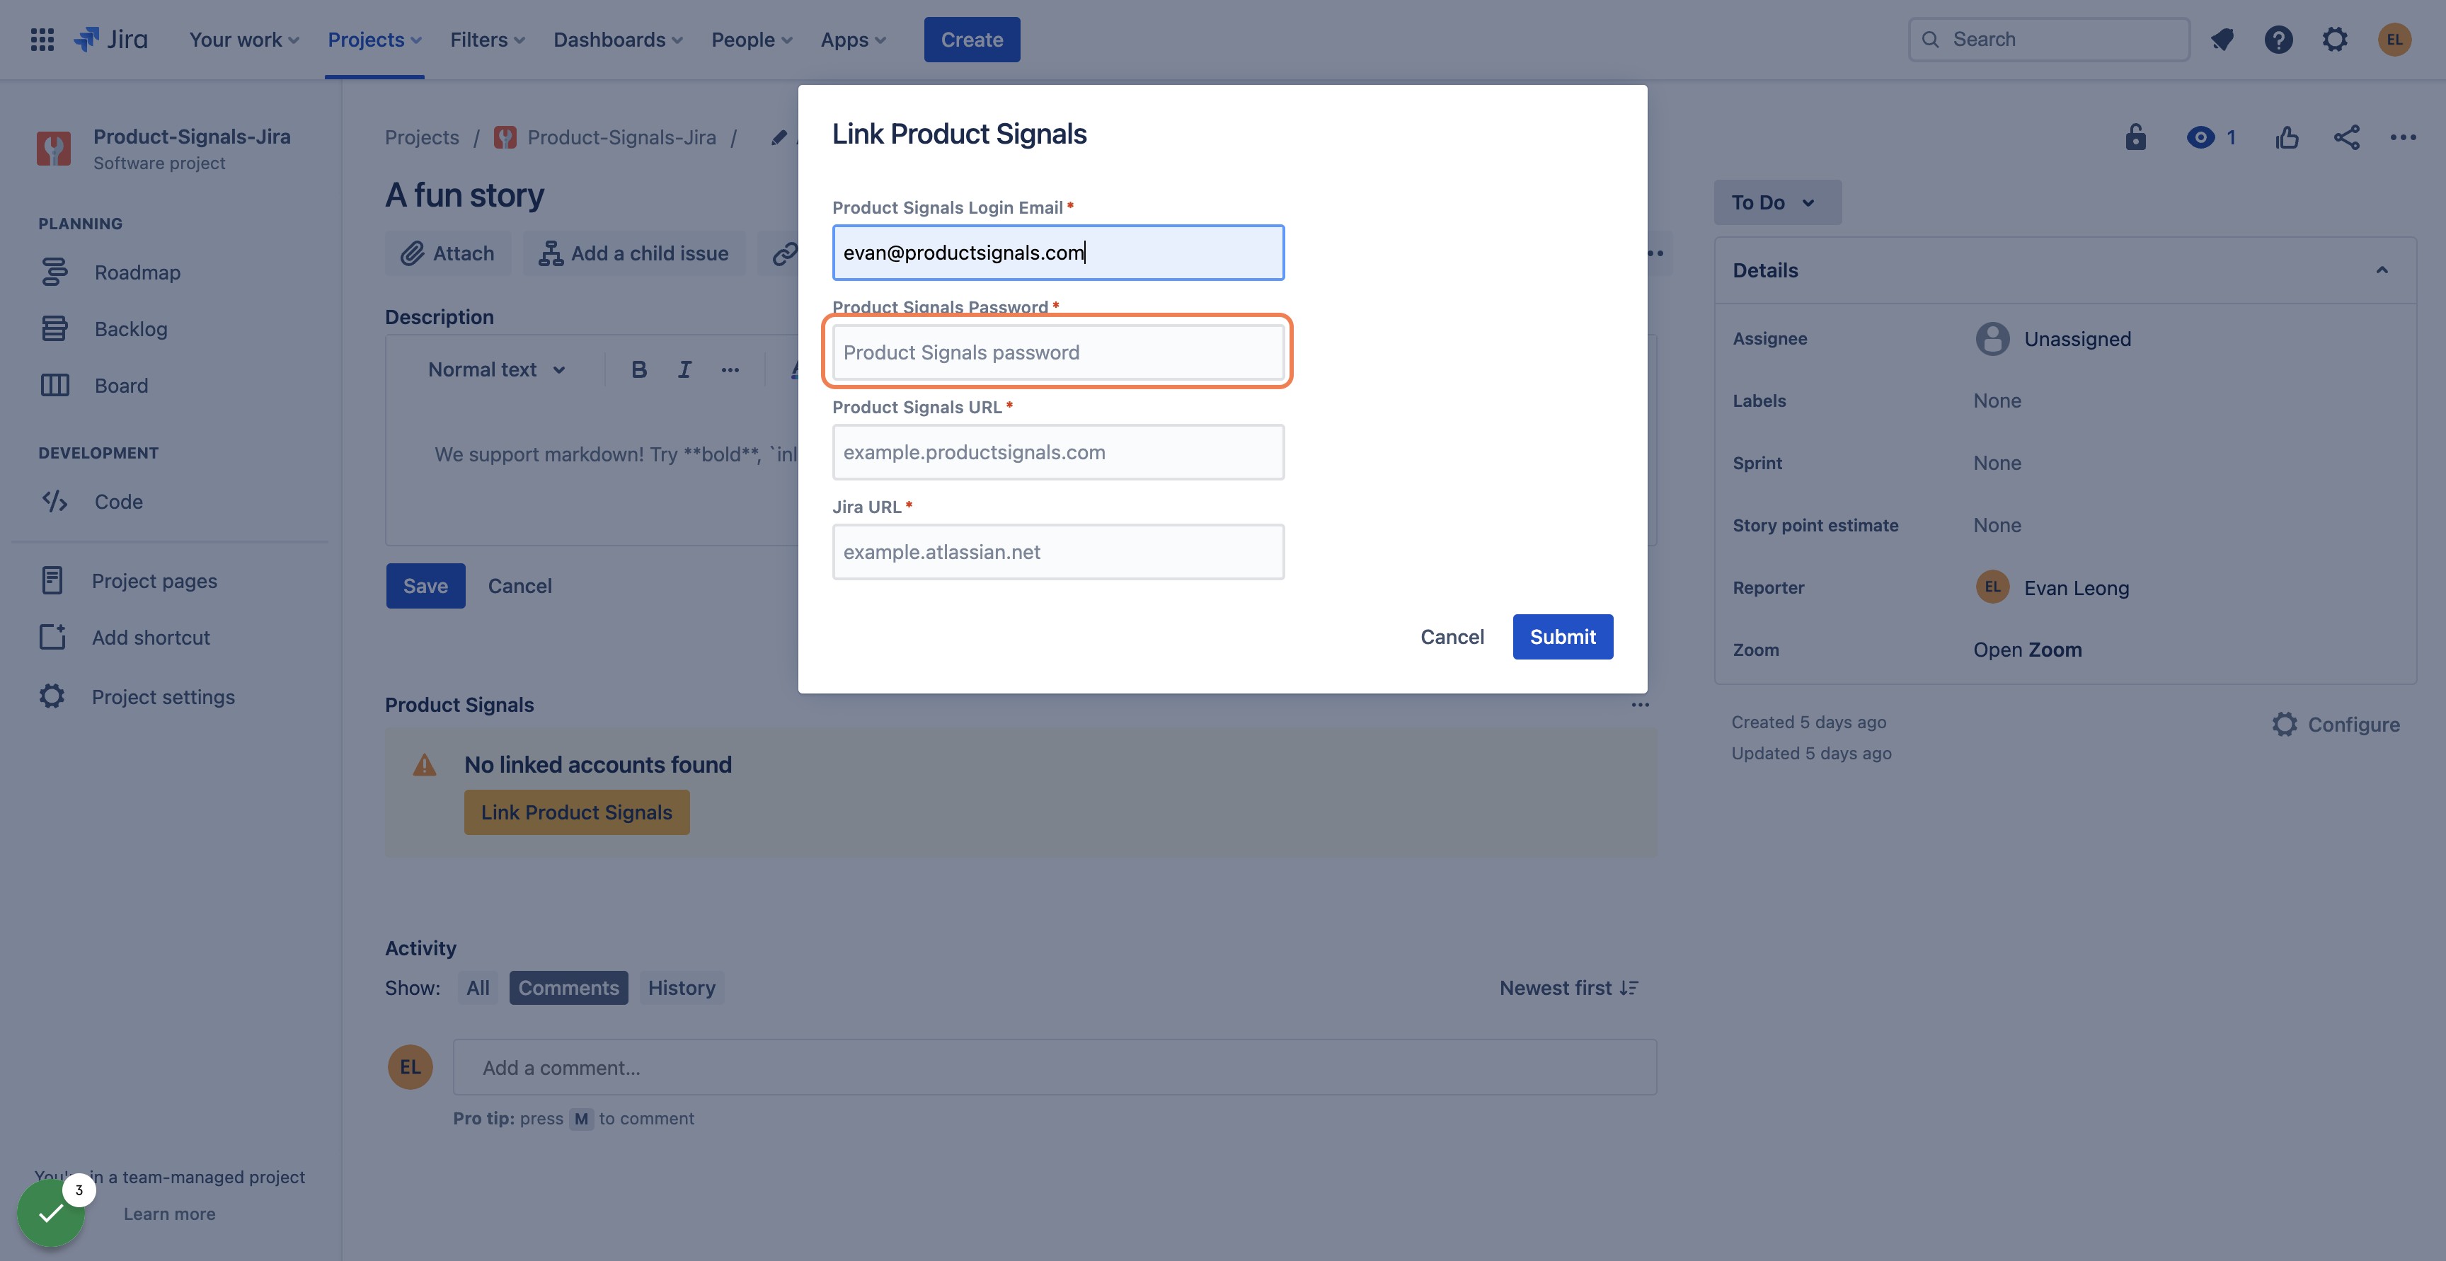Viewport: 2446px width, 1261px height.
Task: Click the Roadmap icon in sidebar
Action: [54, 272]
